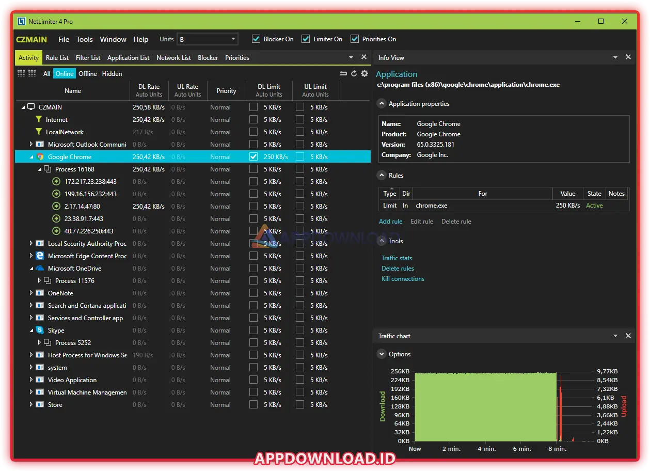Click connection icon for 172.217.23.238:443
Screen dimensions: 650x472
56,182
